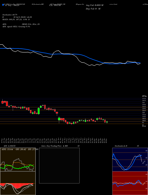Click the empty Intra Day Trading Price panel
148x195 pixels.
59,165
